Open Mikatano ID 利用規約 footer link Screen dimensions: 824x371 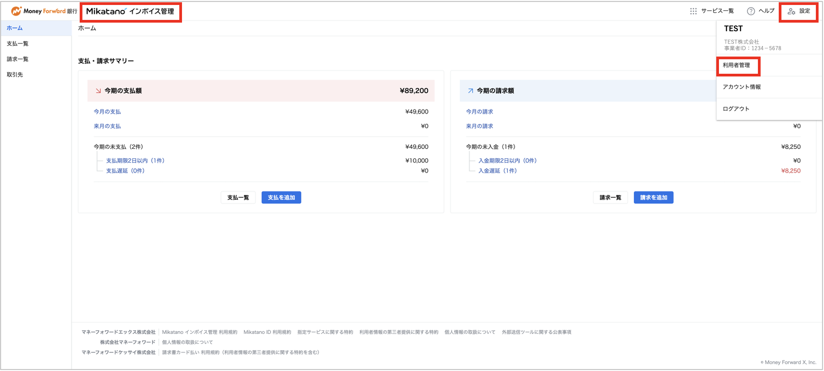point(267,332)
